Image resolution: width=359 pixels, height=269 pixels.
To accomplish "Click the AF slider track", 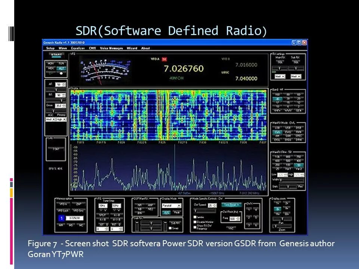I will [x=56, y=90].
